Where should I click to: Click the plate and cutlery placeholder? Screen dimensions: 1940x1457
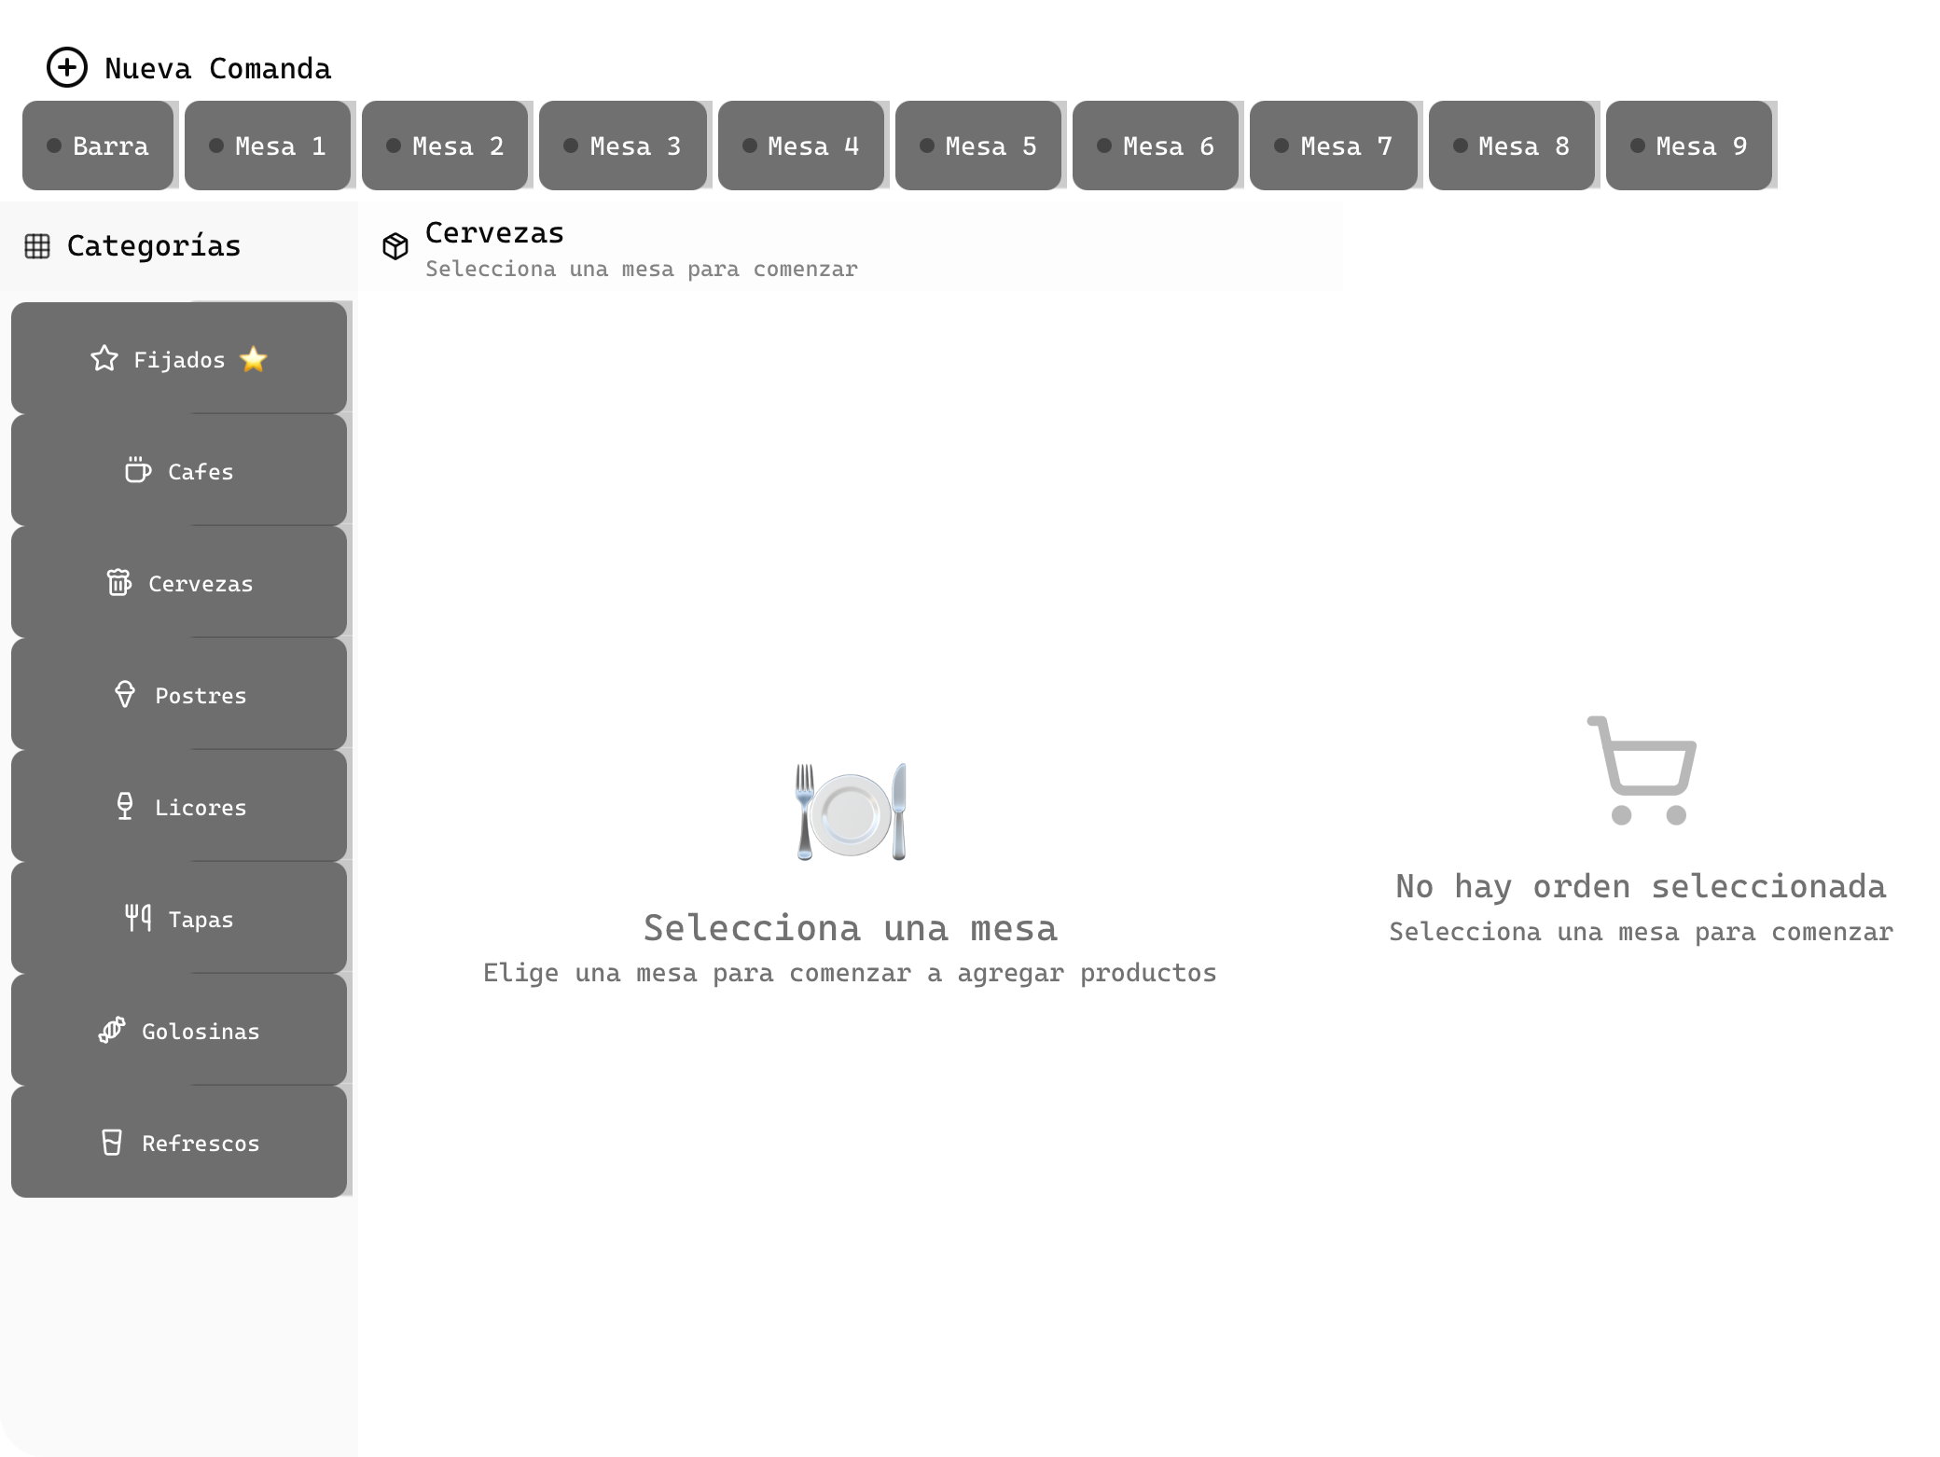[x=851, y=812]
